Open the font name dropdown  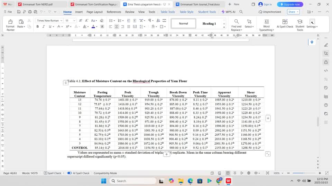(61, 21)
